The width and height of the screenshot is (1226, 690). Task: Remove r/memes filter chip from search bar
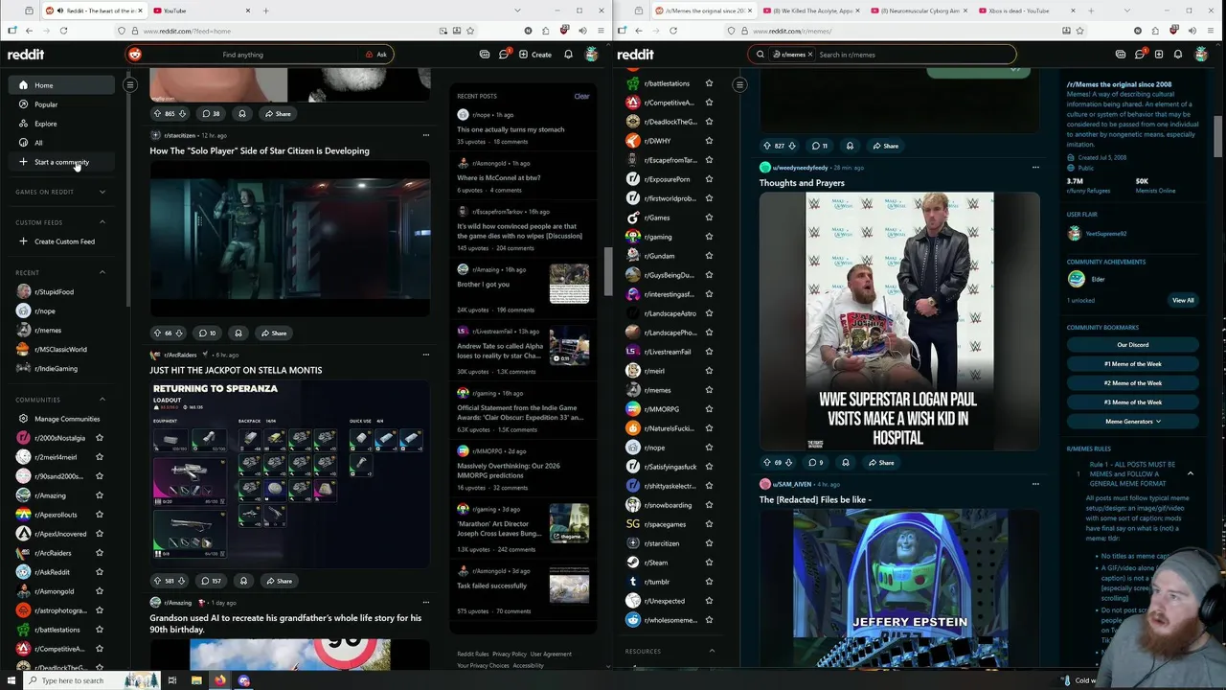click(810, 55)
